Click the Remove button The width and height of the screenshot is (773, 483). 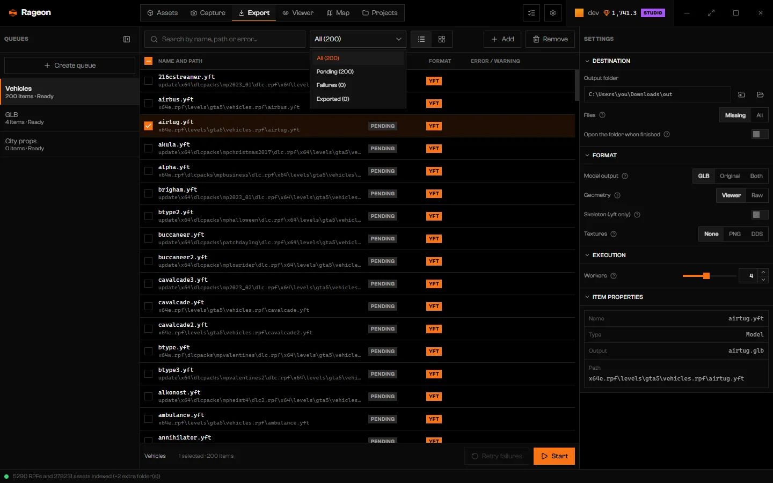coord(550,39)
